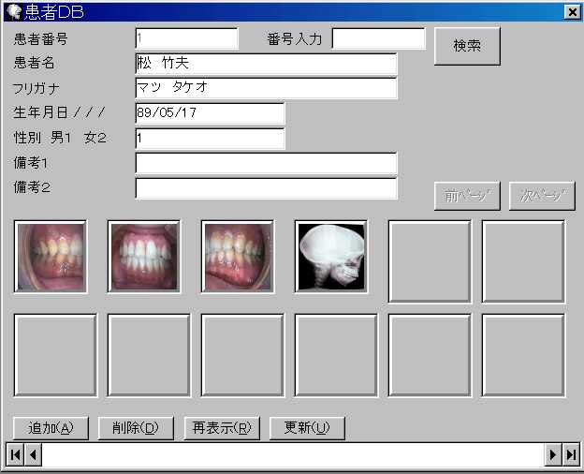Click the first record navigation arrow
This screenshot has height=474, width=584.
coord(15,454)
